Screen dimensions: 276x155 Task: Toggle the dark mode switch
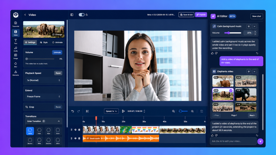81,15
